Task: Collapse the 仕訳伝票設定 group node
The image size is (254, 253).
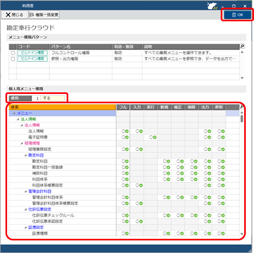Action: (x=26, y=209)
